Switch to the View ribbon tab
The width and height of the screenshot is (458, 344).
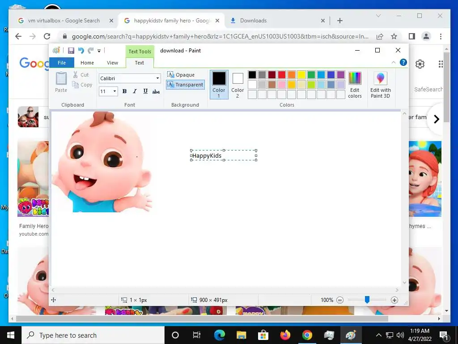click(x=112, y=63)
